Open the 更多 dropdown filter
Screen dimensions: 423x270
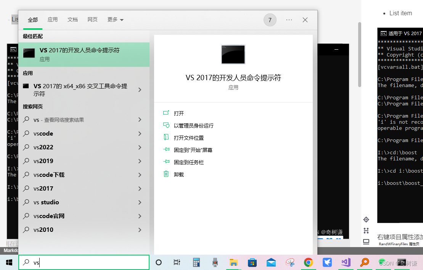[x=115, y=19]
